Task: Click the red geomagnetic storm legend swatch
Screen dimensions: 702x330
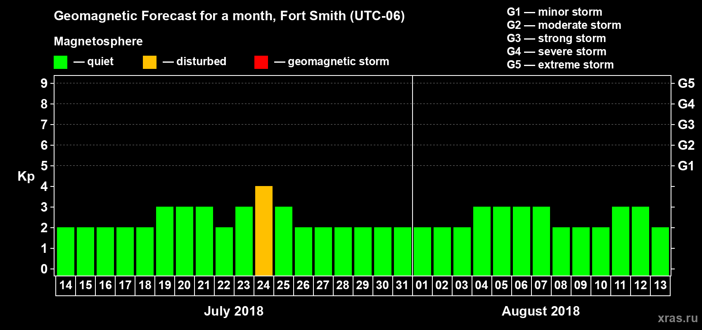Action: pos(261,62)
